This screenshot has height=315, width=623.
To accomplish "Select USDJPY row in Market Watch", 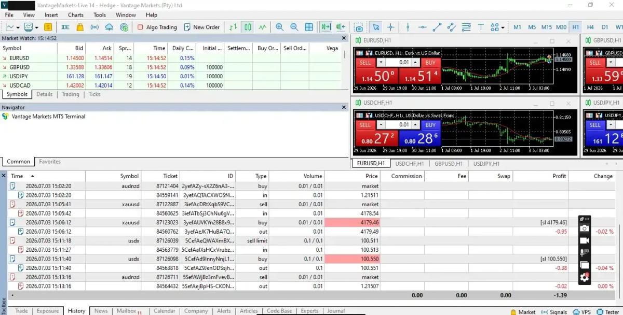I will (171, 76).
